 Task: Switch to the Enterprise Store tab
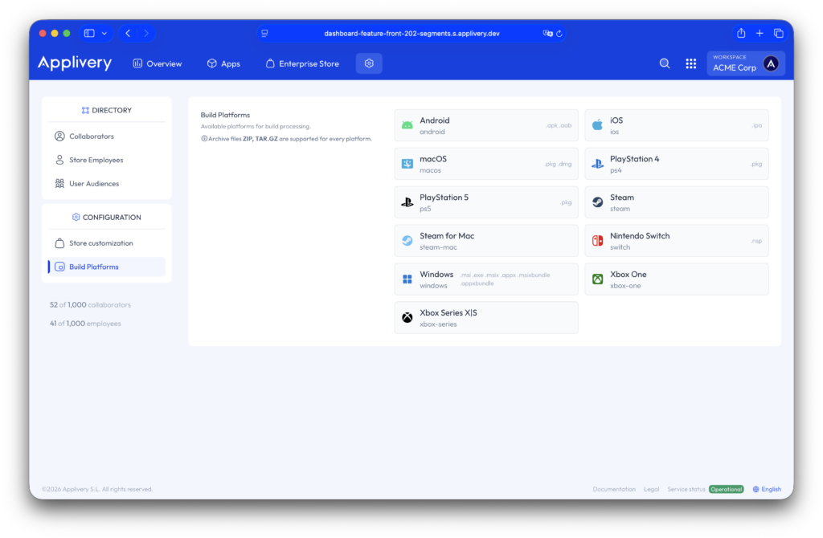(302, 63)
